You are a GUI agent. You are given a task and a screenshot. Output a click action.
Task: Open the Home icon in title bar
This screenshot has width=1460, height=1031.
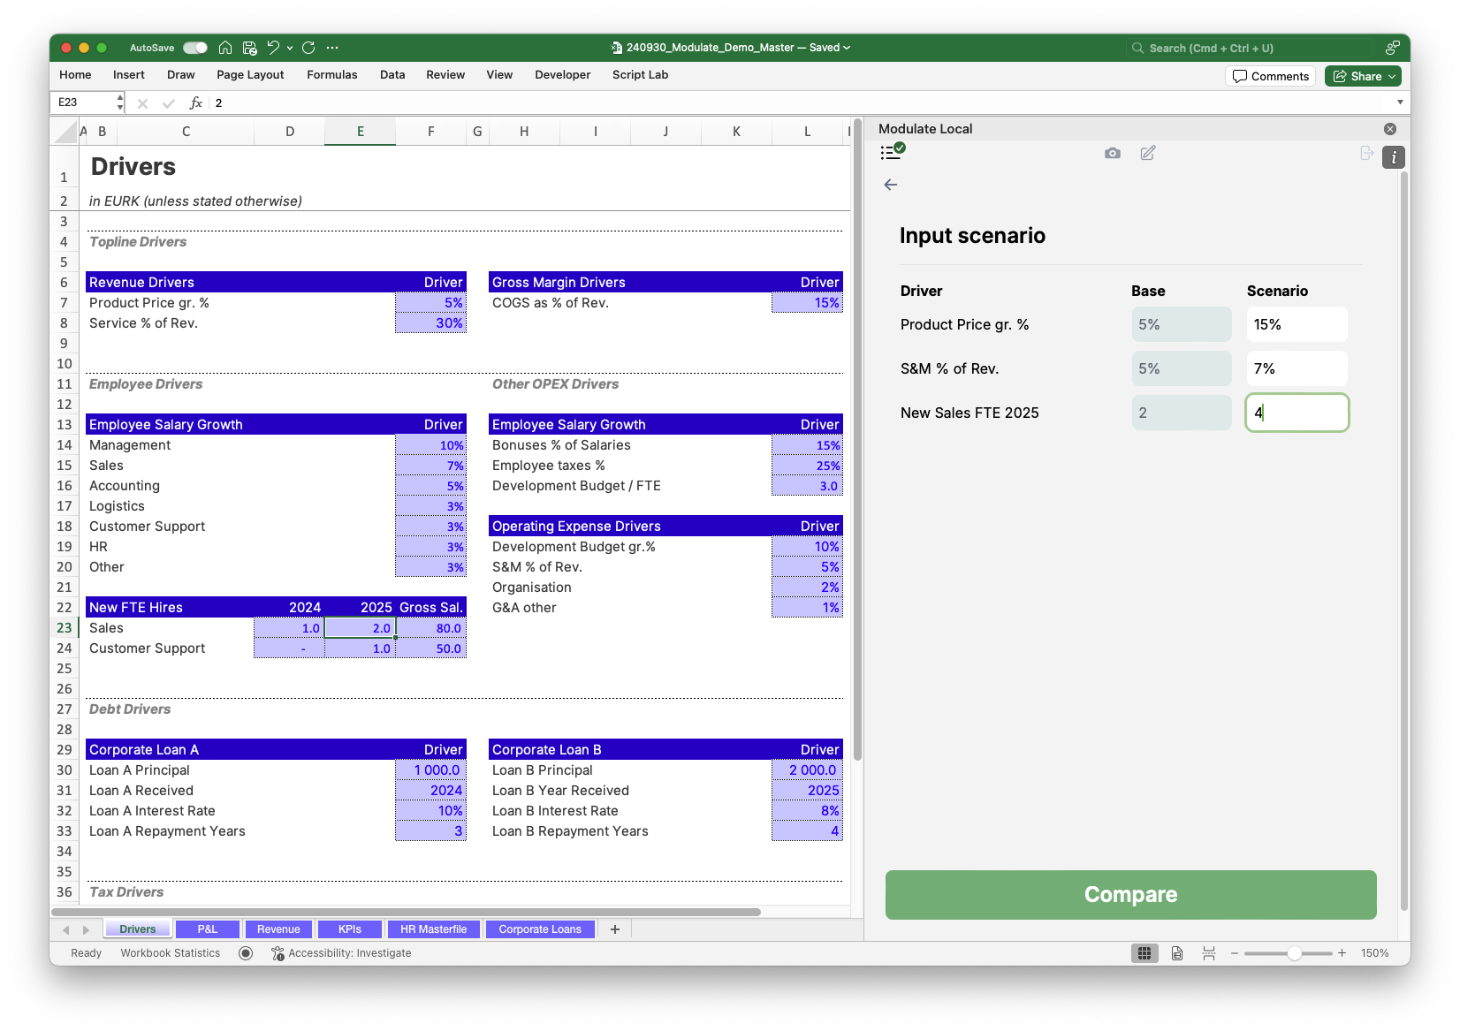[225, 48]
